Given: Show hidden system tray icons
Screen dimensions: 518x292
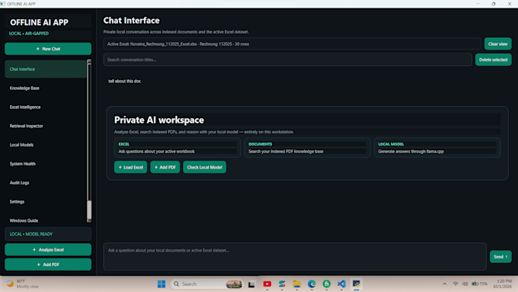Looking at the screenshot, I should 445,284.
